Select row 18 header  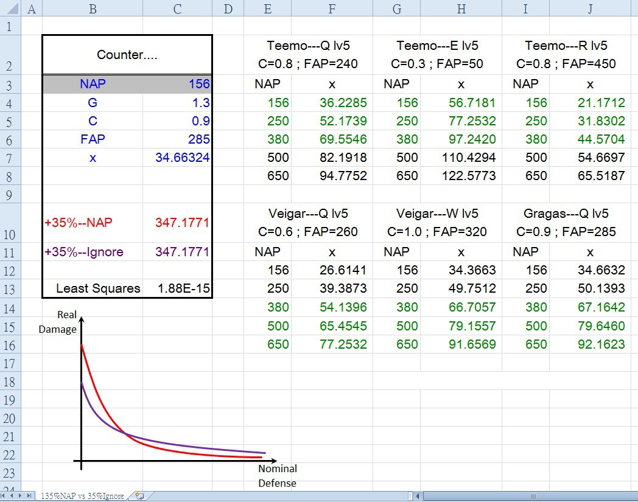pyautogui.click(x=10, y=381)
